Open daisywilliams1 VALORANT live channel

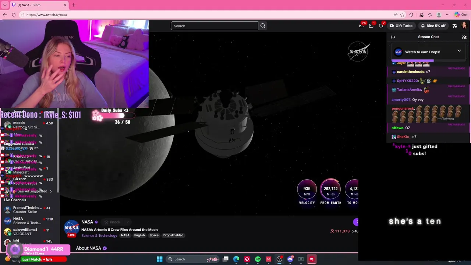point(29,232)
